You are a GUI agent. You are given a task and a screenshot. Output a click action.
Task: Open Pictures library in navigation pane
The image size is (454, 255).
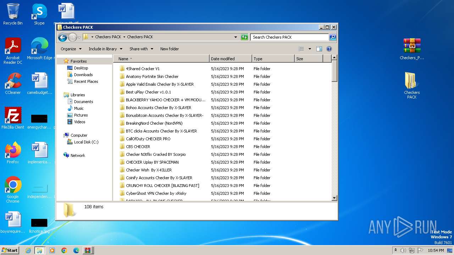[81, 115]
